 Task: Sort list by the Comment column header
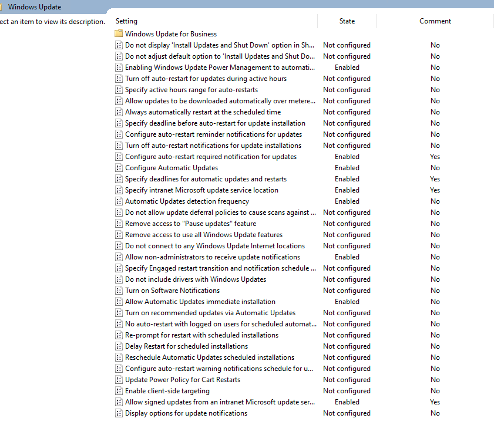435,21
